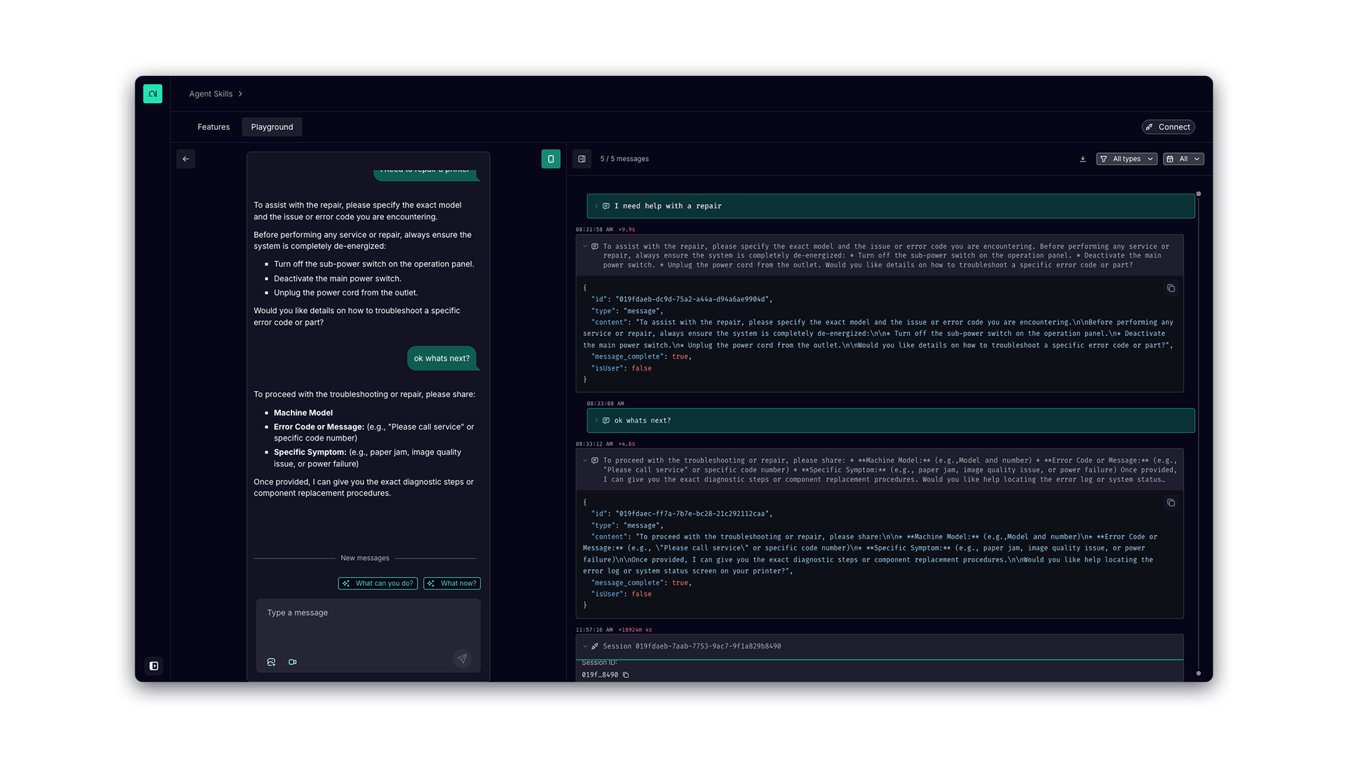Viewport: 1348px width, 758px height.
Task: Click the 'What now?' suggestion
Action: tap(452, 583)
